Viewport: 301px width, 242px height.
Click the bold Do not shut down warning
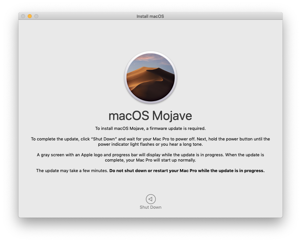click(x=187, y=171)
